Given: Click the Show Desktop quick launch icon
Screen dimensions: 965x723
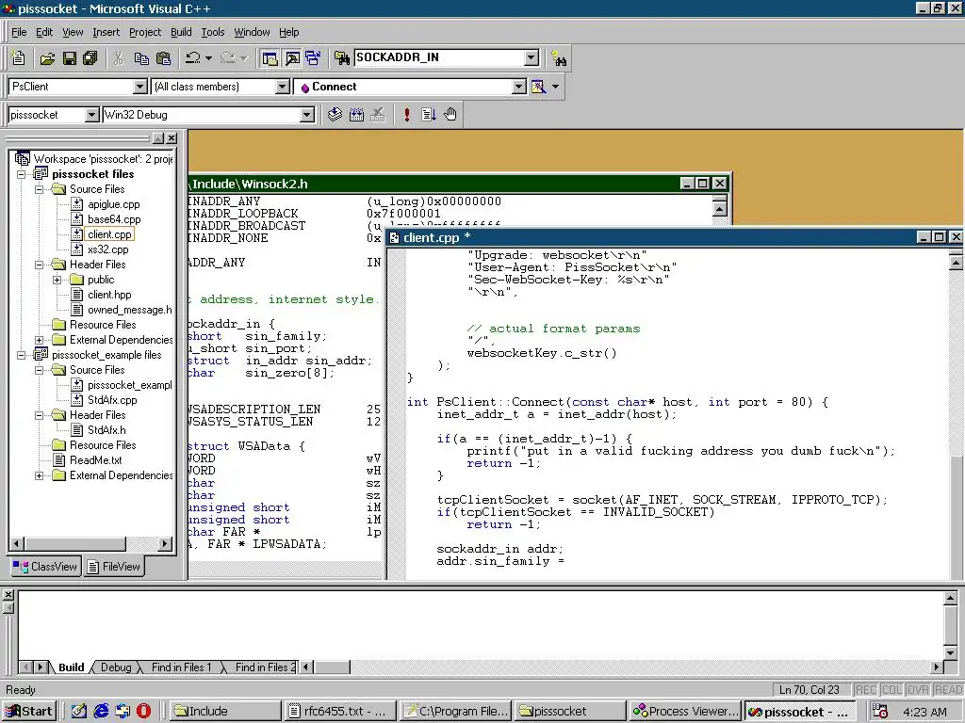Looking at the screenshot, I should (79, 711).
